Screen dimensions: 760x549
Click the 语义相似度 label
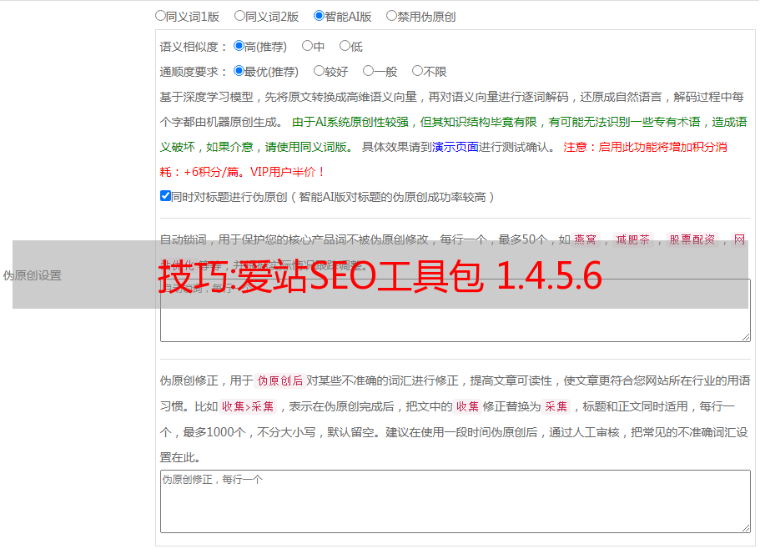tap(194, 47)
